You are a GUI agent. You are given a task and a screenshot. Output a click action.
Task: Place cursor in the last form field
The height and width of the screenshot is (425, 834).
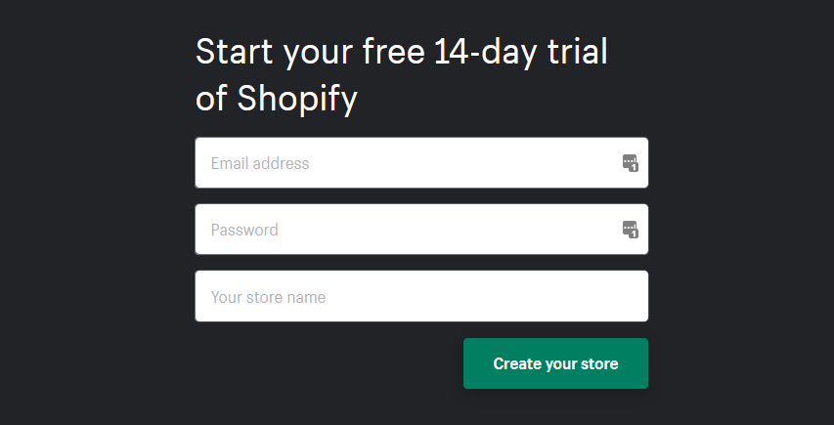[x=420, y=296]
